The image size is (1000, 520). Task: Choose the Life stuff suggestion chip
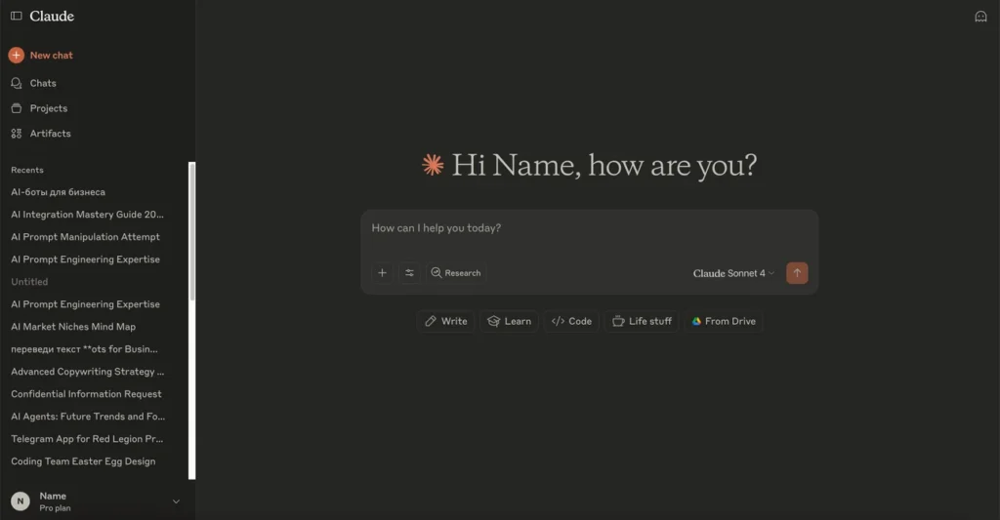pos(642,321)
